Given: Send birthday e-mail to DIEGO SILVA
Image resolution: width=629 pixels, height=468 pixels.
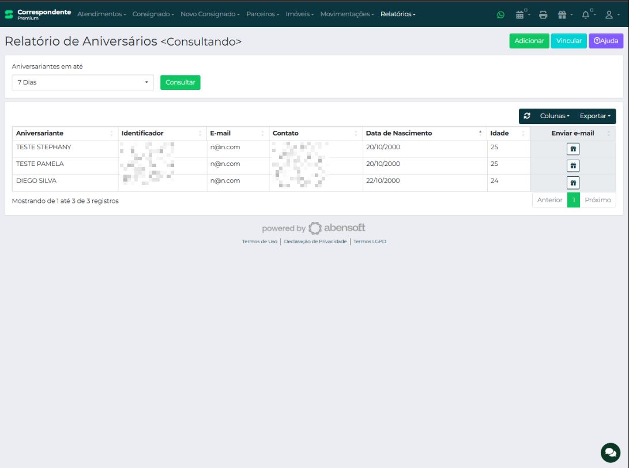Looking at the screenshot, I should tap(572, 183).
